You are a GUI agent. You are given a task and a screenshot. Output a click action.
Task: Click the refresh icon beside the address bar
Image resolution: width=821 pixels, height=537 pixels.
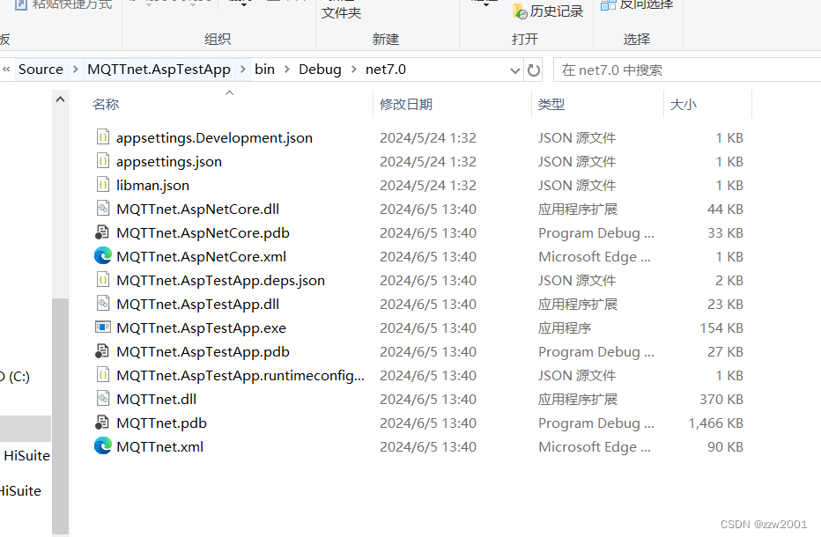(534, 69)
